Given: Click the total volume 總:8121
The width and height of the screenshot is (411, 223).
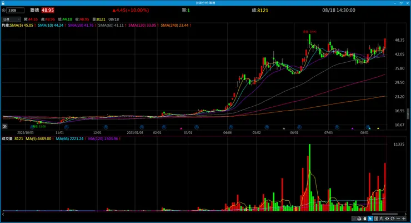Looking at the screenshot, I should 260,10.
